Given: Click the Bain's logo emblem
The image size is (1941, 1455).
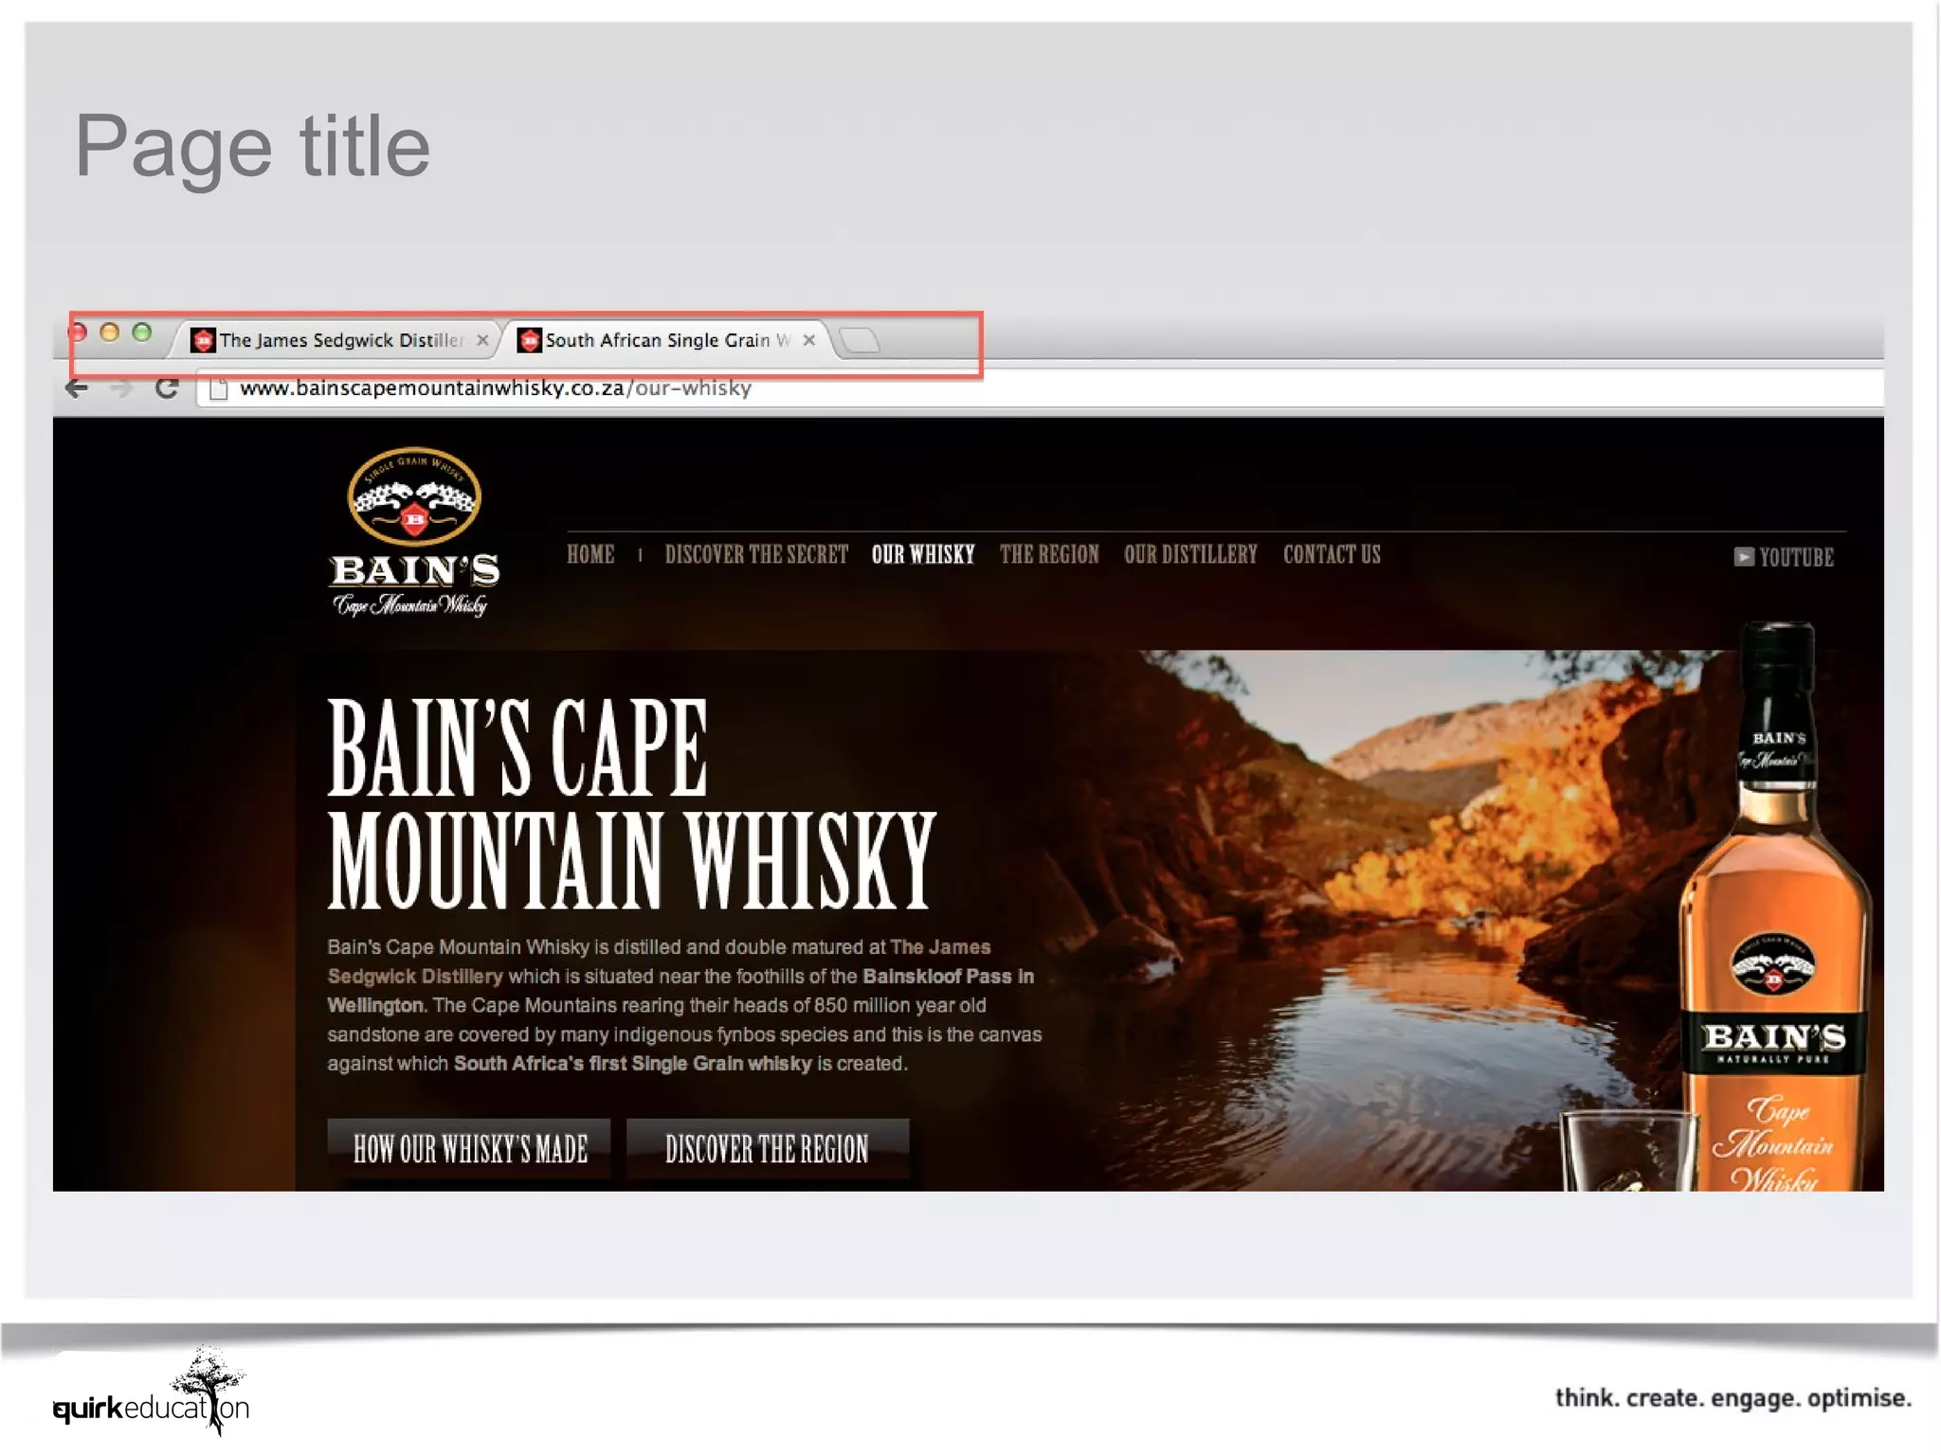Looking at the screenshot, I should pos(414,496).
